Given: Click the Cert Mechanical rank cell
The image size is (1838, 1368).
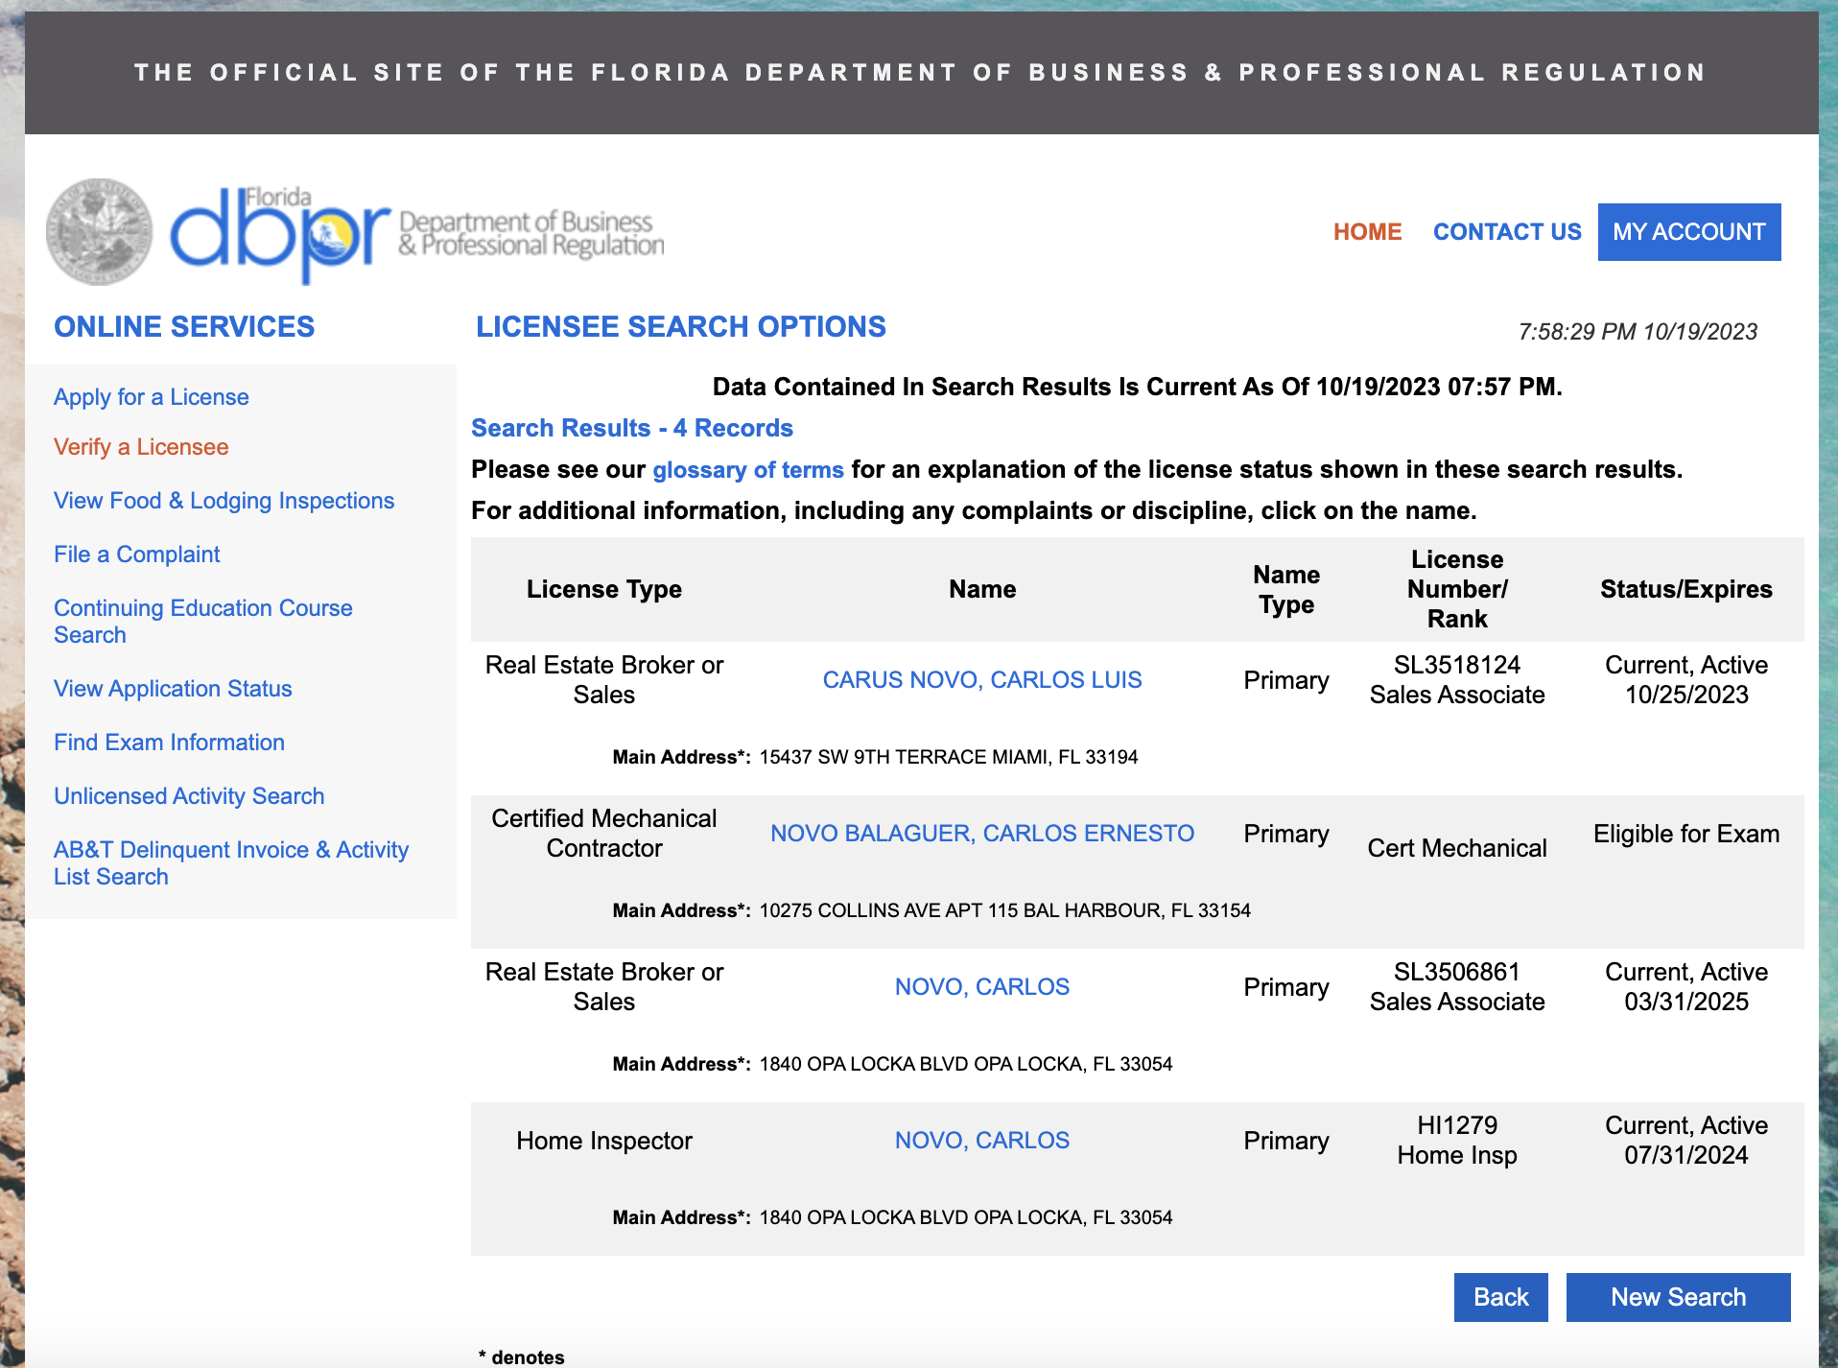Looking at the screenshot, I should pyautogui.click(x=1457, y=848).
